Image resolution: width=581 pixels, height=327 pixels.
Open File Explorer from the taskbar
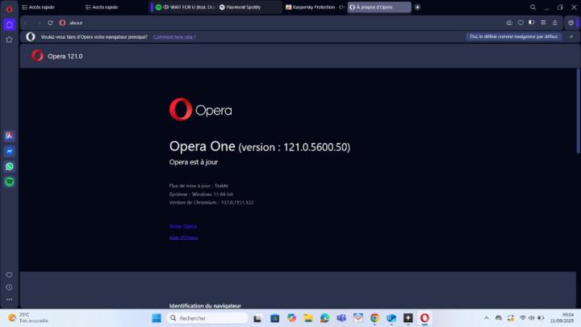[x=308, y=318]
